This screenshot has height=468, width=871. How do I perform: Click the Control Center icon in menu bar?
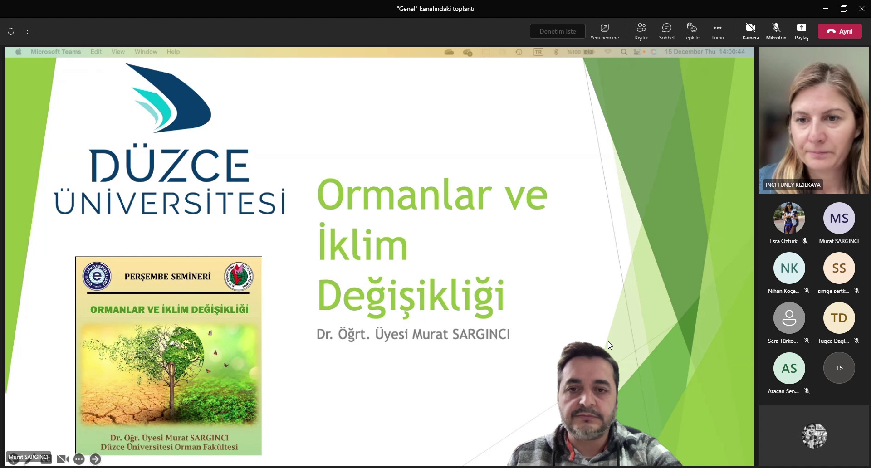[637, 52]
